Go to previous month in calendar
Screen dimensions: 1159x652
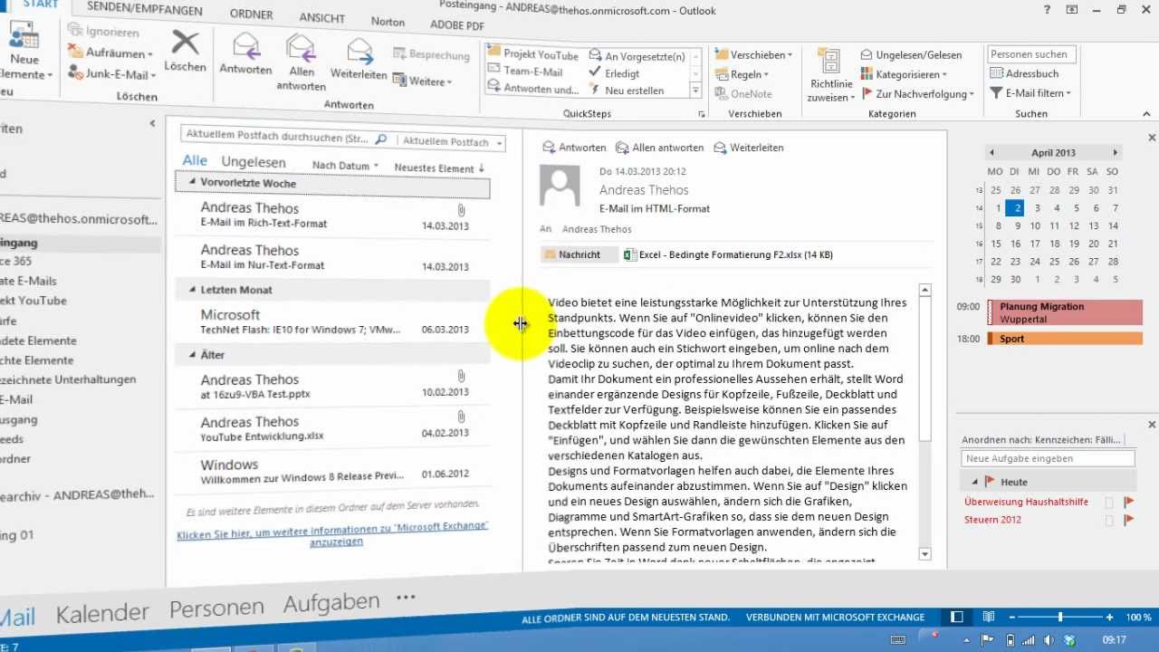tap(991, 153)
